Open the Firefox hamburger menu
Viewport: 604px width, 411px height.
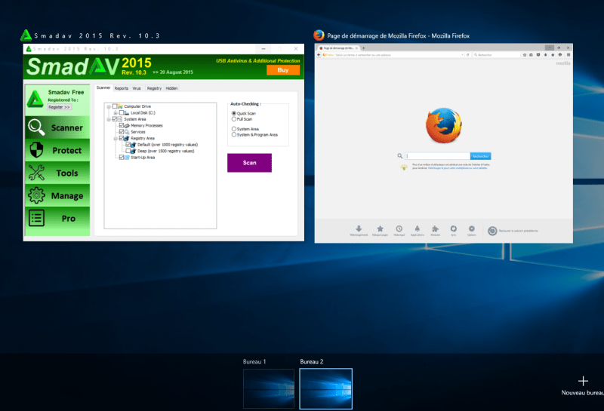pos(569,55)
